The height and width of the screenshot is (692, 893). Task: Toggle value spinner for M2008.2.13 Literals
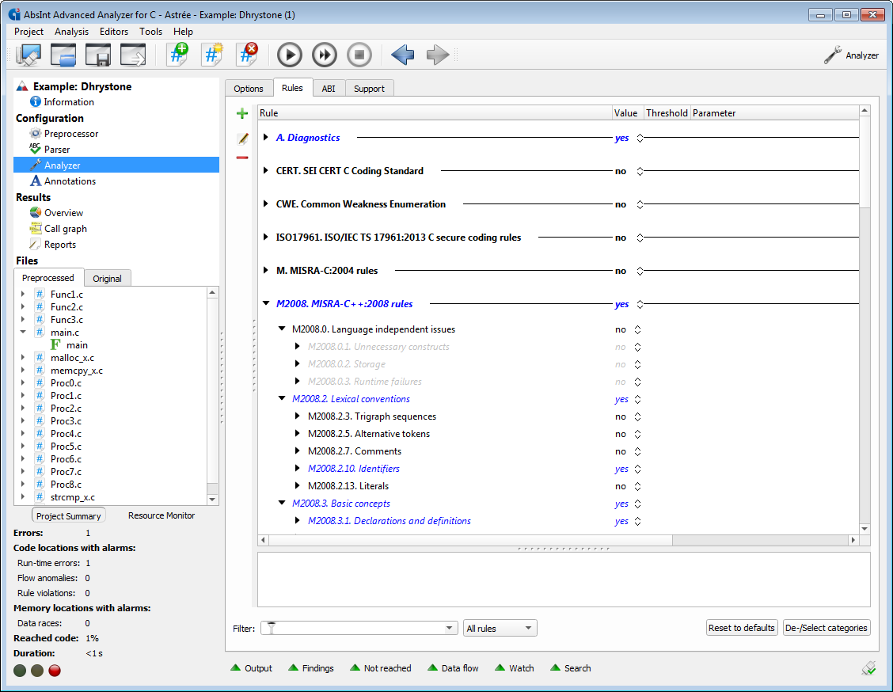[638, 486]
